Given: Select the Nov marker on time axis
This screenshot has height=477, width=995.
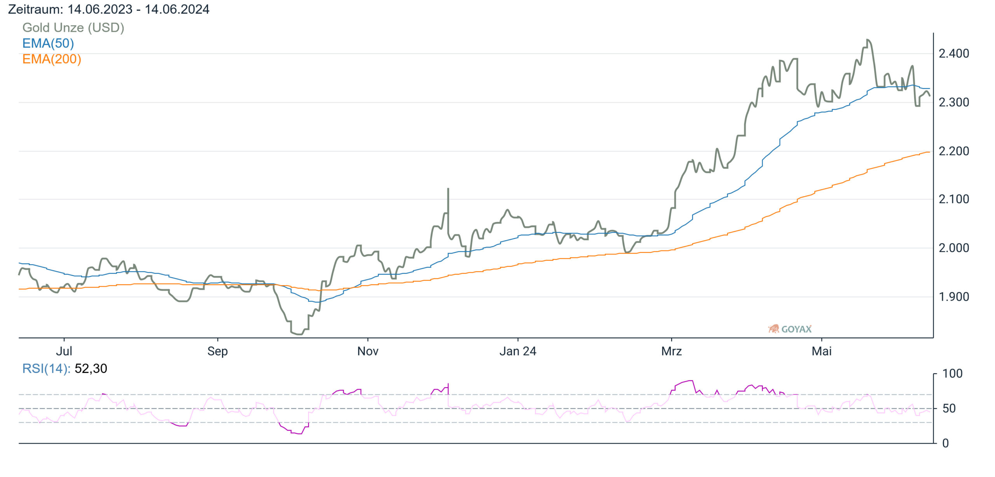Looking at the screenshot, I should (x=368, y=351).
